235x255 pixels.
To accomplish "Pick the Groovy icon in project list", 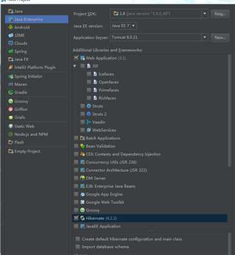I will point(11,101).
